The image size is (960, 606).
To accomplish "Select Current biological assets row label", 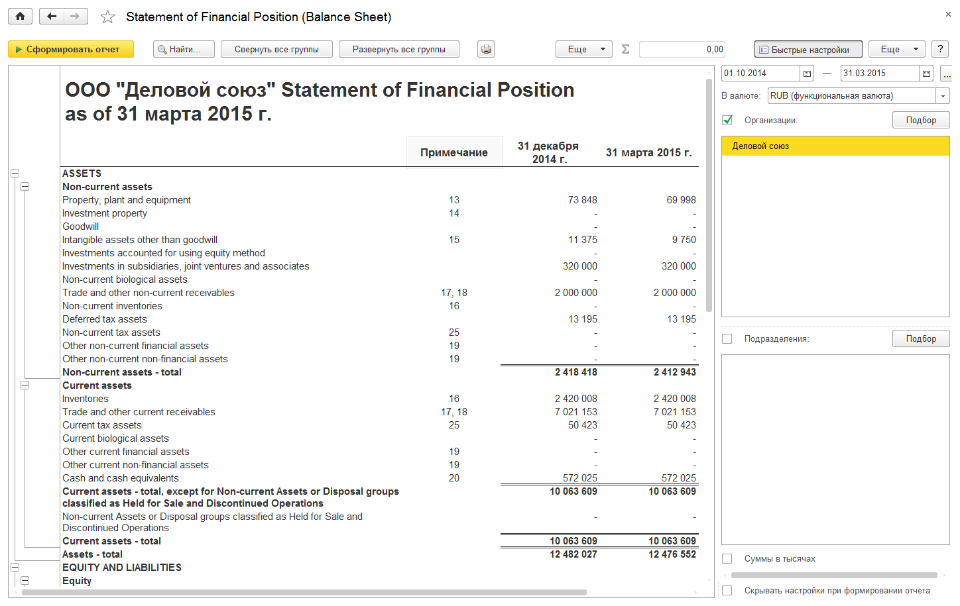I will coord(115,438).
